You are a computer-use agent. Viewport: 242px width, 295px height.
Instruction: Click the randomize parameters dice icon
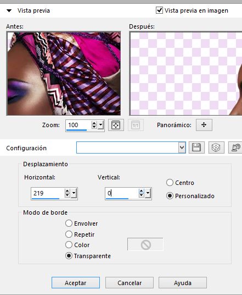tap(216, 147)
